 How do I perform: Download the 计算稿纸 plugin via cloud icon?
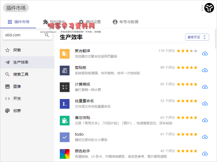pyautogui.click(x=205, y=87)
